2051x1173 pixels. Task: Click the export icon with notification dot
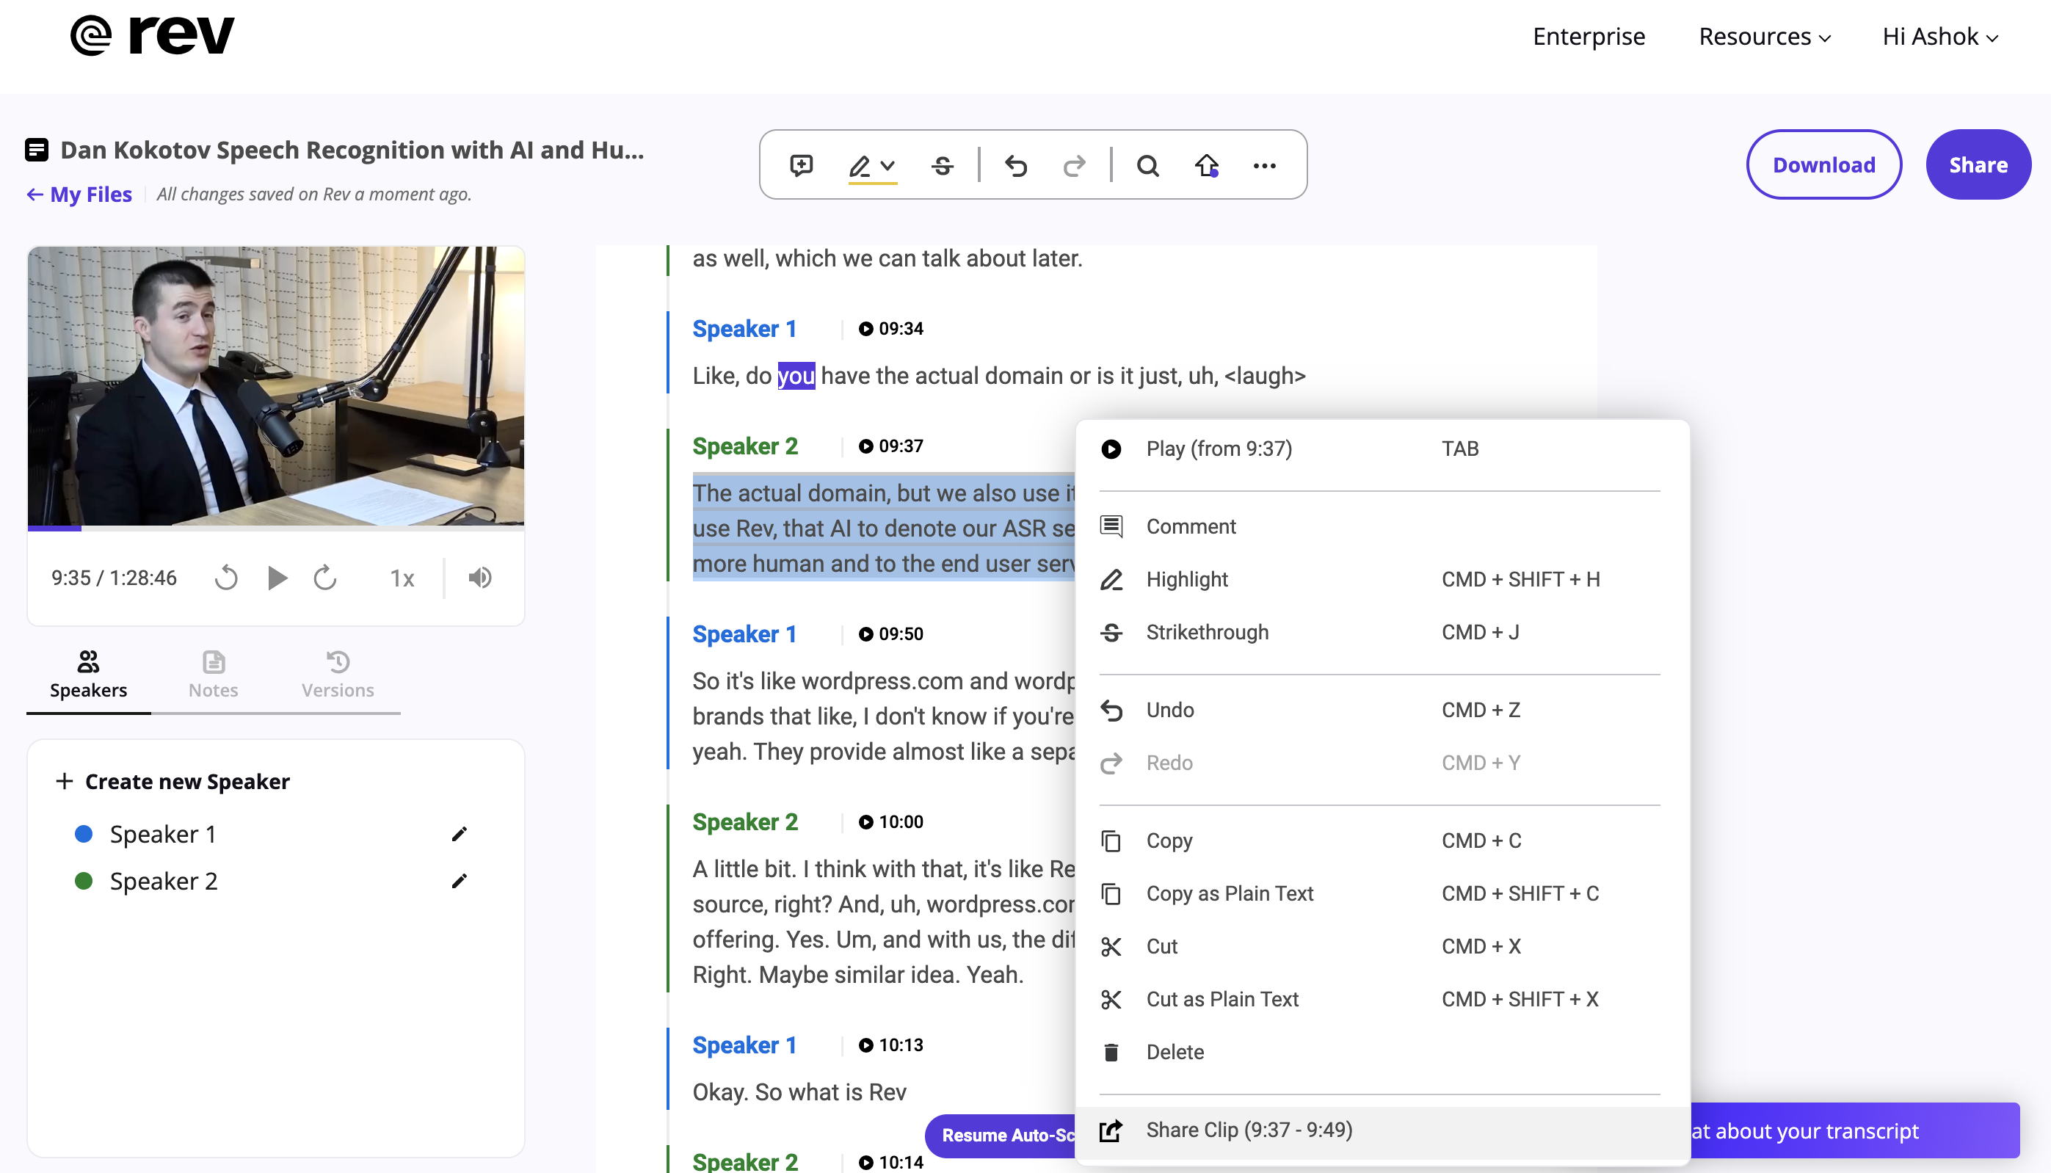click(1206, 165)
